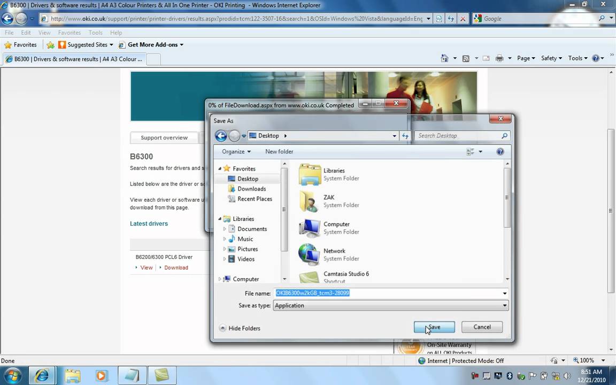This screenshot has width=616, height=385.
Task: Click the Download link for PCL6 driver
Action: [176, 267]
